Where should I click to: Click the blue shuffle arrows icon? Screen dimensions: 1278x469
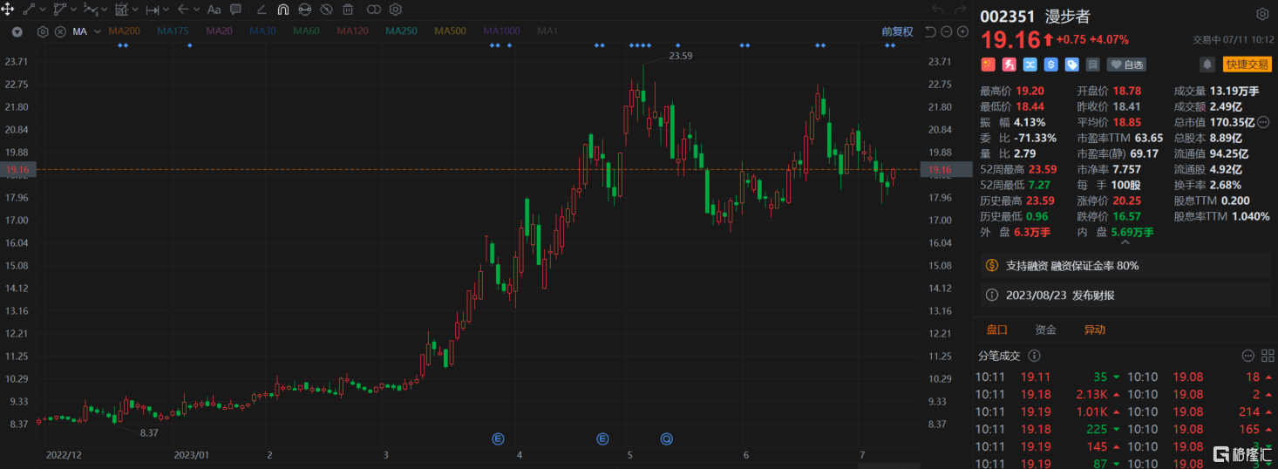(1030, 65)
